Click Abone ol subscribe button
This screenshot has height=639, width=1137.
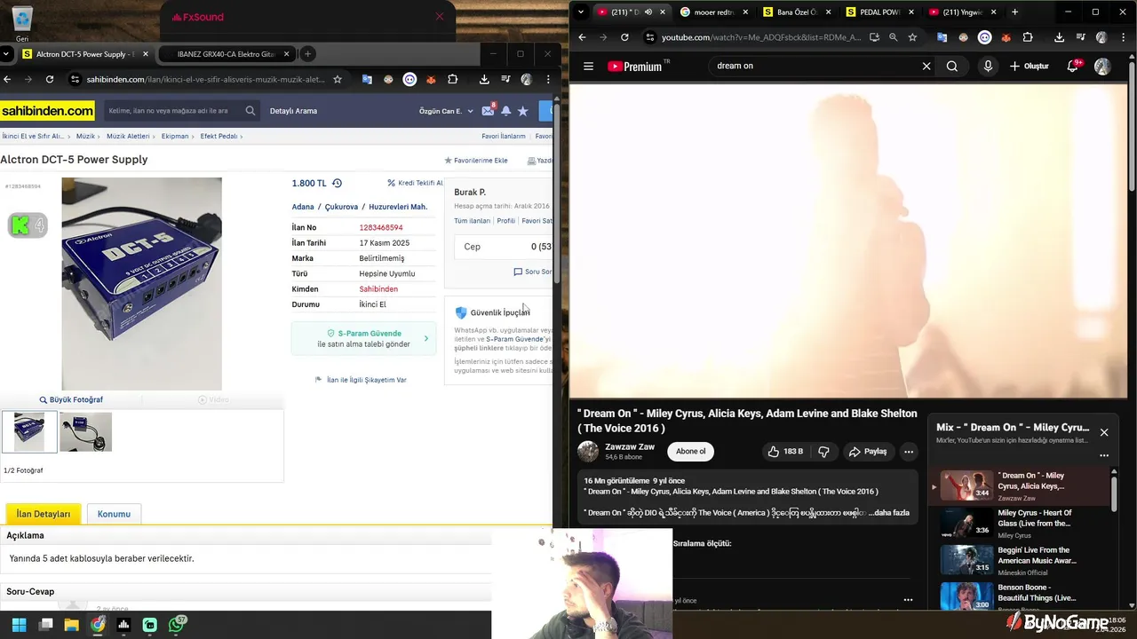tap(691, 451)
